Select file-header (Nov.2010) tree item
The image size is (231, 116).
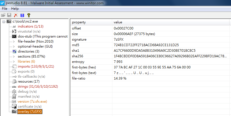coord(36,41)
